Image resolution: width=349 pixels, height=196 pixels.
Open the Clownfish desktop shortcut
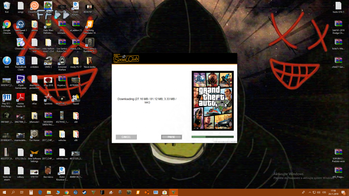coord(34,7)
